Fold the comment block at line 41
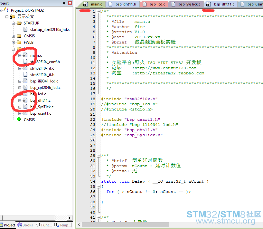 point(99,217)
